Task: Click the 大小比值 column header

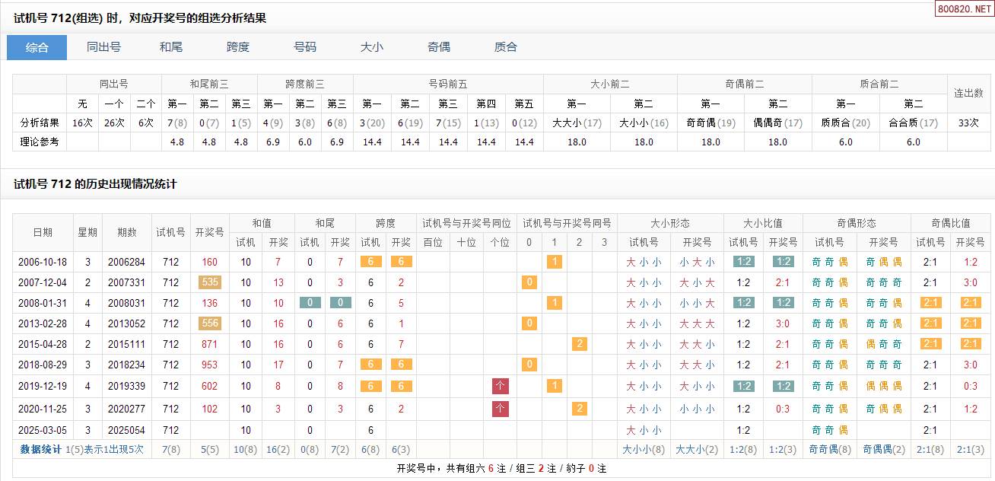Action: click(x=763, y=223)
